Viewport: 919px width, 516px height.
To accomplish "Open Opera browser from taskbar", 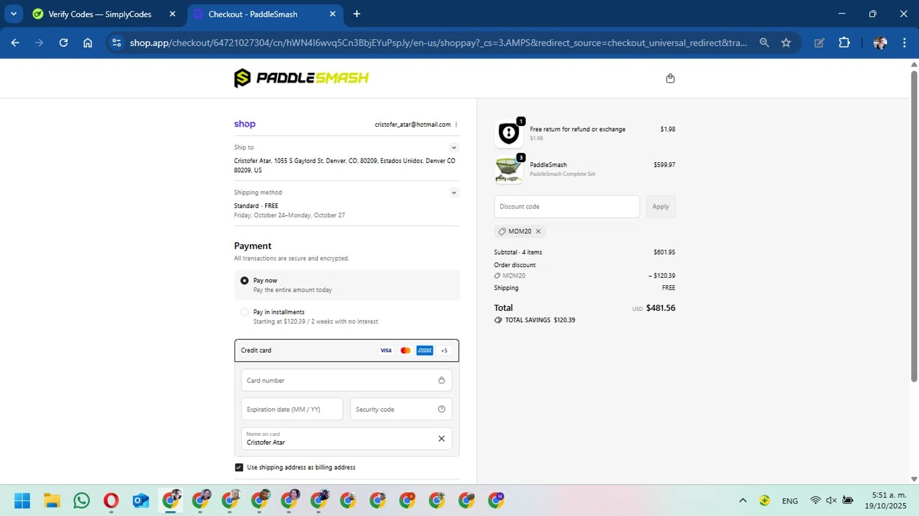I will point(111,501).
